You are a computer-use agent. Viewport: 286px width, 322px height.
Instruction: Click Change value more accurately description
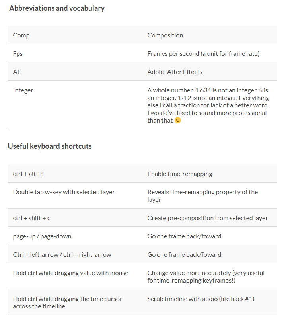coord(206,277)
